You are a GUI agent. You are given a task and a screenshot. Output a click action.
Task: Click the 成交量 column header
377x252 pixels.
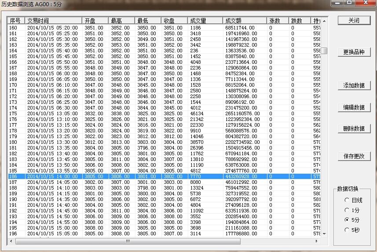click(x=204, y=21)
